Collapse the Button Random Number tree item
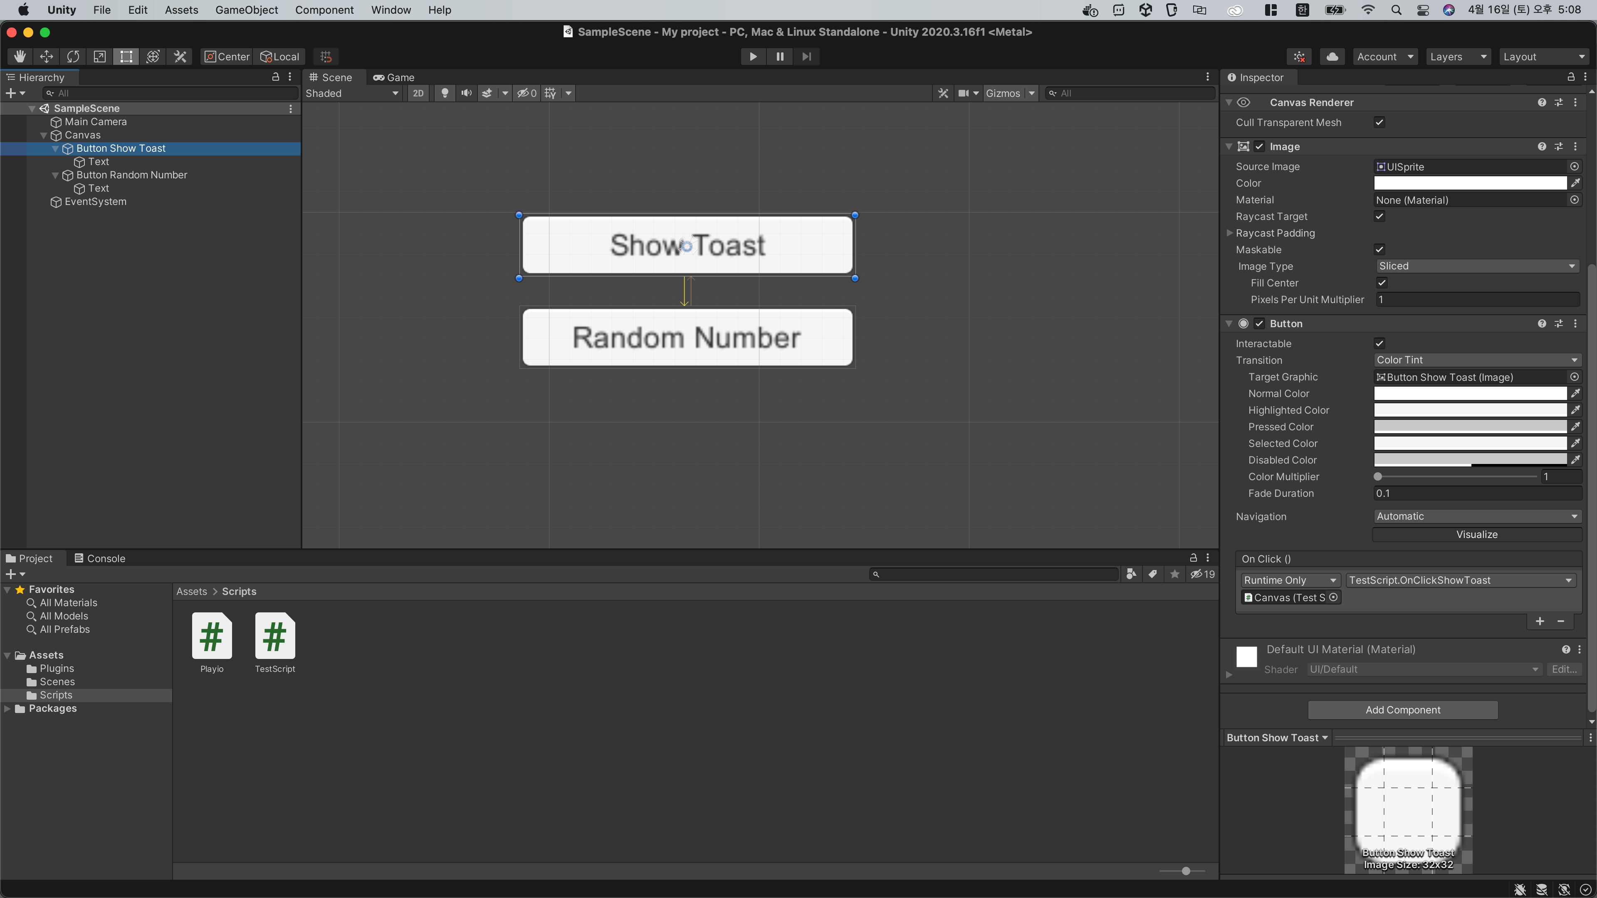This screenshot has width=1597, height=898. [55, 175]
